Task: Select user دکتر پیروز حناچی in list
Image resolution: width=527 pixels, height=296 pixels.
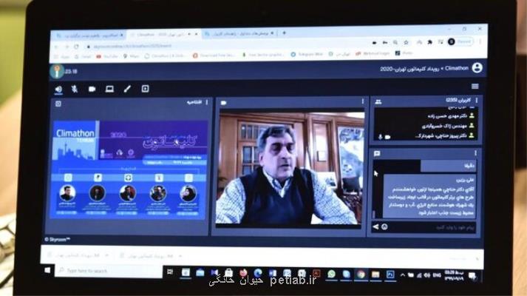Action: (x=445, y=136)
